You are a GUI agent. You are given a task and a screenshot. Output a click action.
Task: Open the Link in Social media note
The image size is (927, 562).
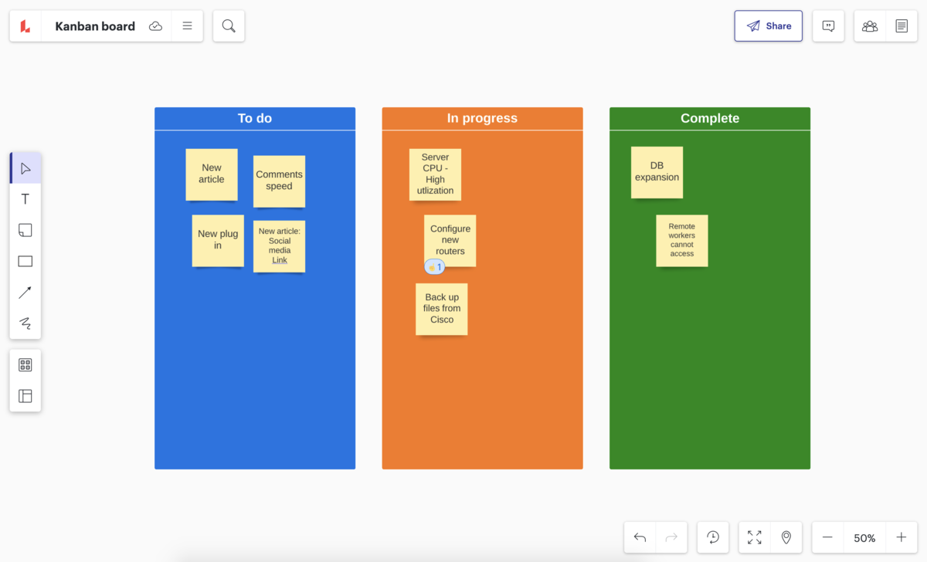pos(280,260)
